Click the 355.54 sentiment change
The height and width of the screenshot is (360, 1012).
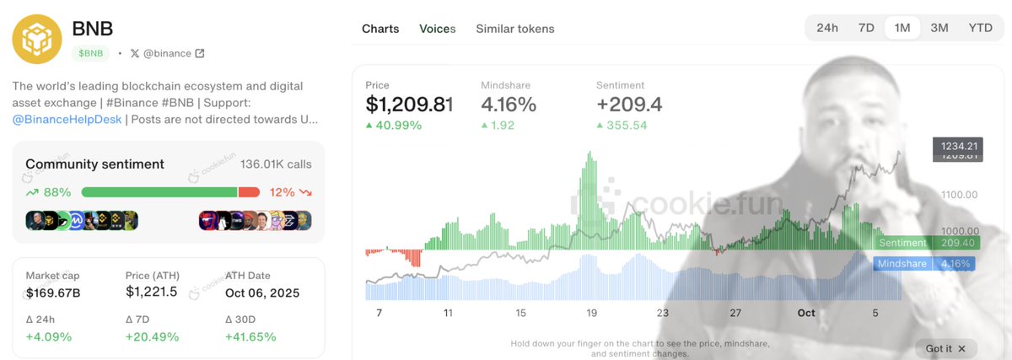pos(622,126)
